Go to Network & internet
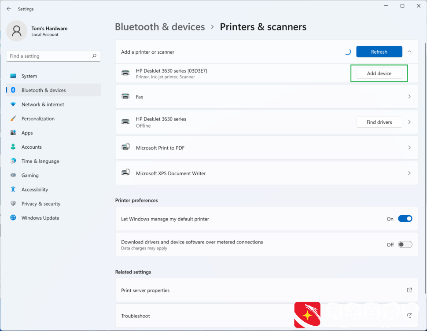Screen dimensions: 427x331 [53, 104]
